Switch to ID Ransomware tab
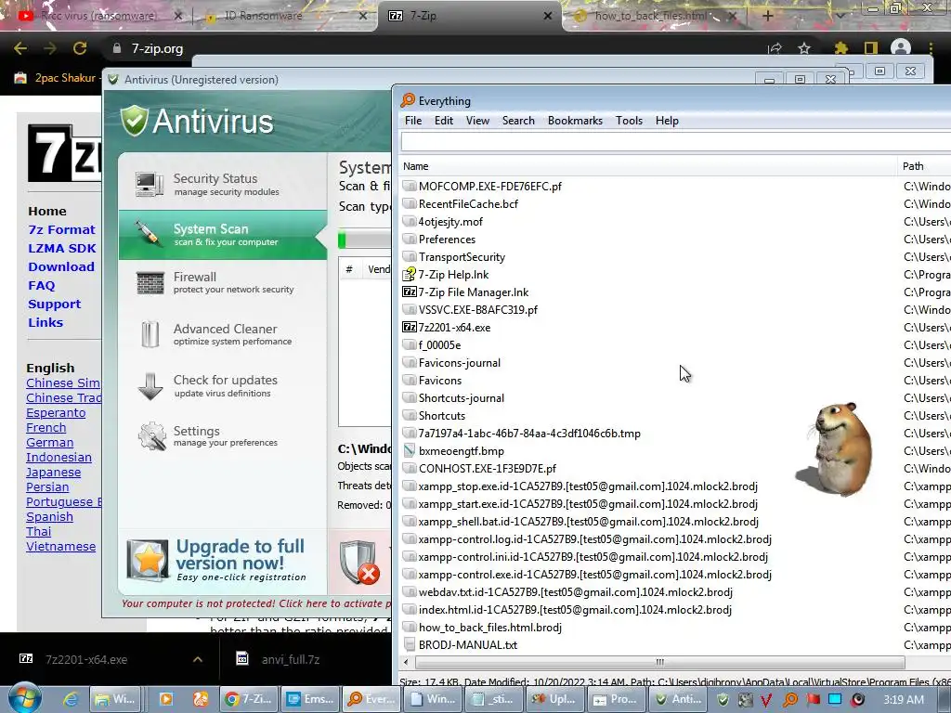Screen dimensions: 951x713 coord(285,16)
